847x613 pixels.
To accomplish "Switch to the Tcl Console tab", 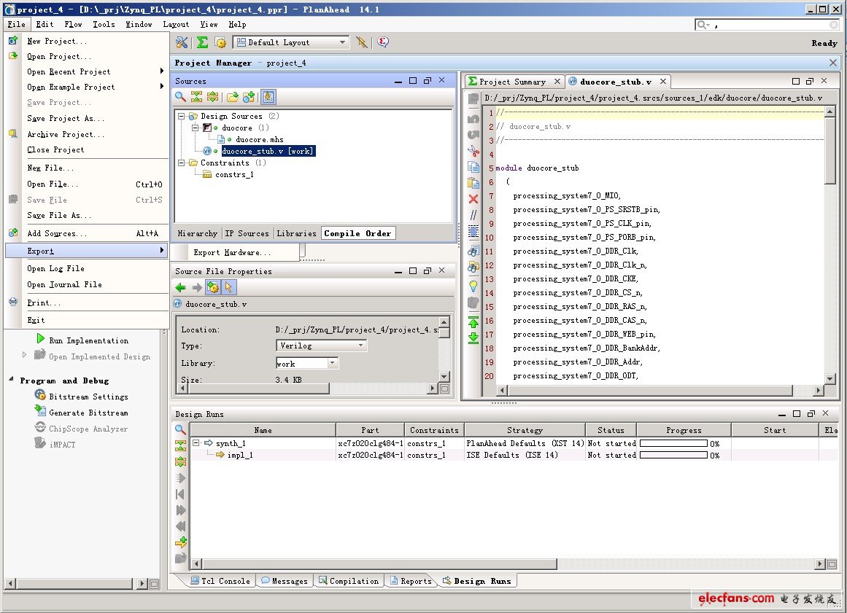I will [220, 581].
